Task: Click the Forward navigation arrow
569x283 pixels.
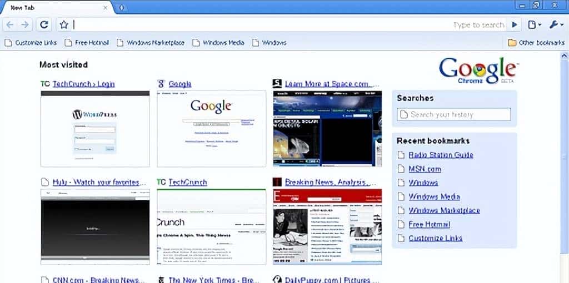Action: 24,24
